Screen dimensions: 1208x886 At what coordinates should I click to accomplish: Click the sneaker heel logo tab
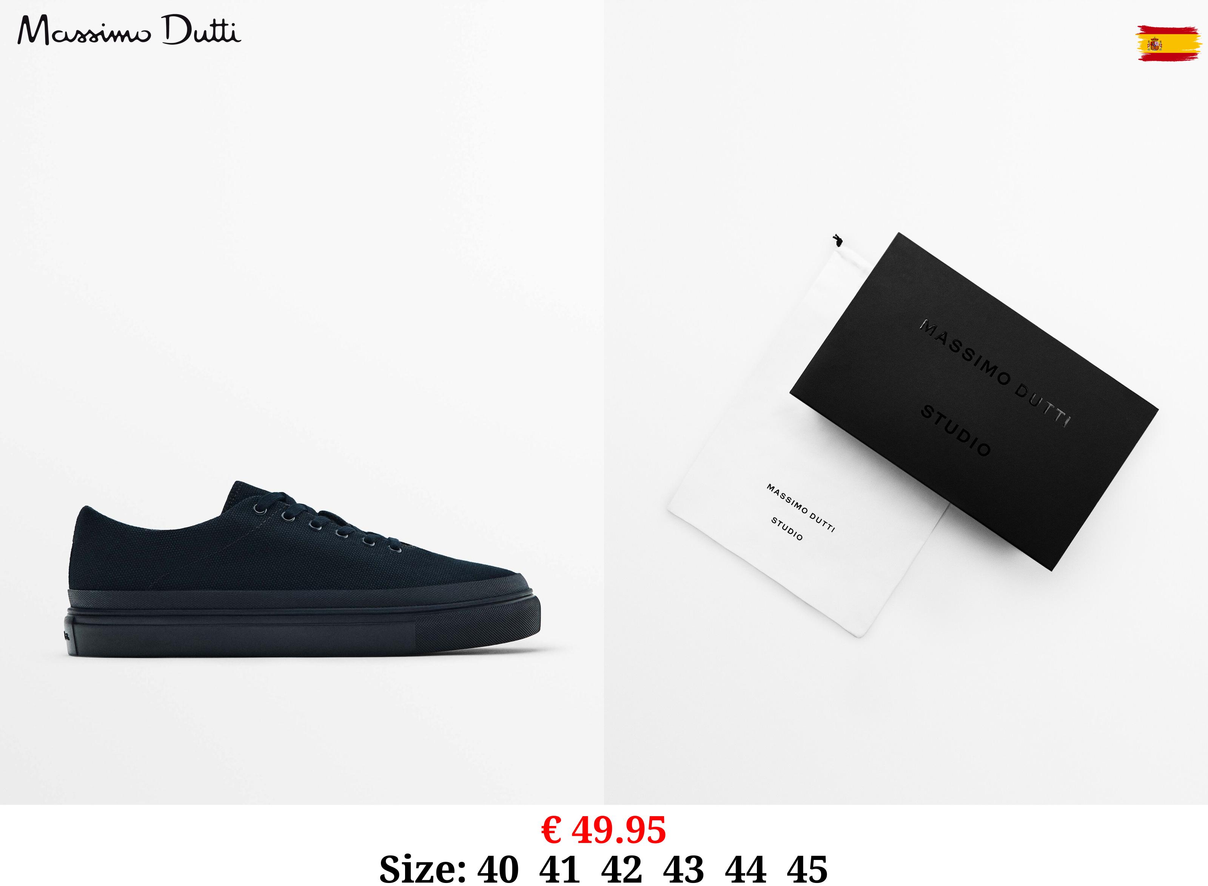click(68, 636)
